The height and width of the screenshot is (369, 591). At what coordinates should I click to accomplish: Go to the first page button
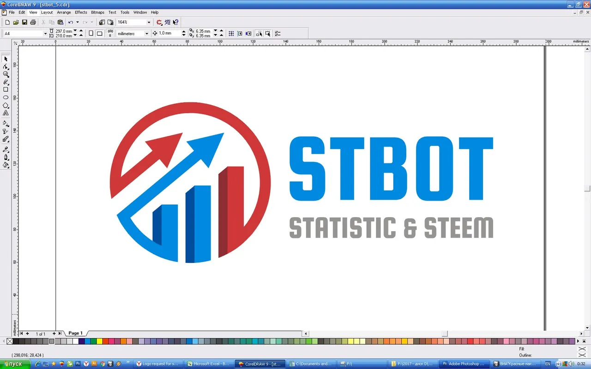(21, 333)
